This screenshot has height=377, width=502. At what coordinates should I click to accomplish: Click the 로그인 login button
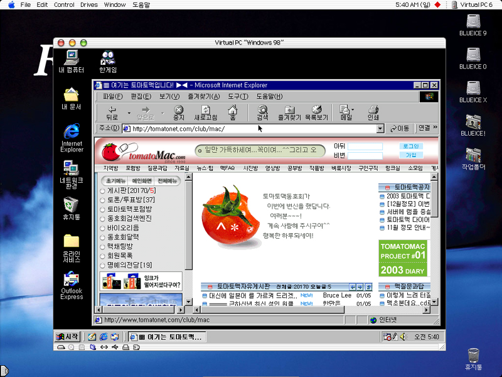pos(411,146)
